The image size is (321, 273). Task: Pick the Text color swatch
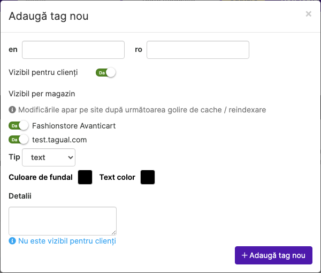pos(148,177)
